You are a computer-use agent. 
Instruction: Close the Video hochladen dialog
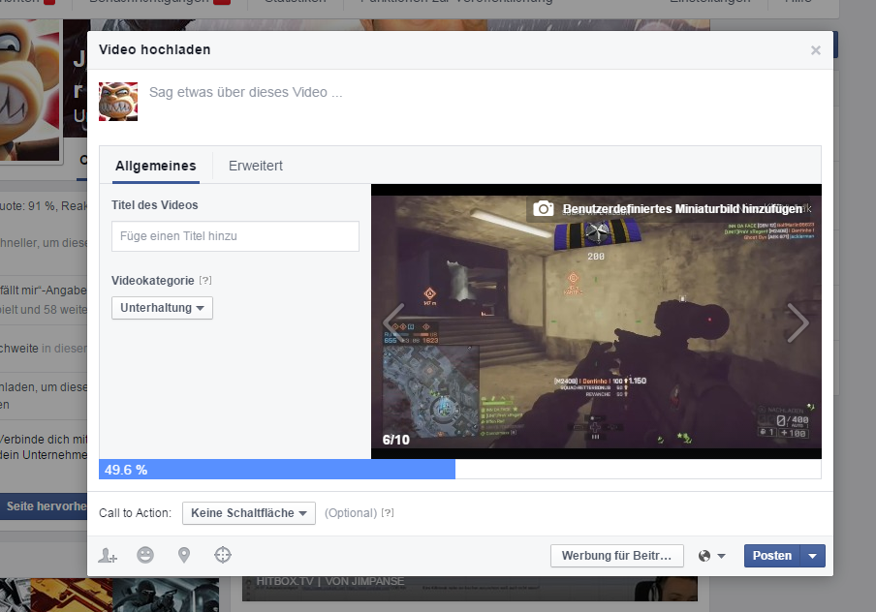click(816, 50)
